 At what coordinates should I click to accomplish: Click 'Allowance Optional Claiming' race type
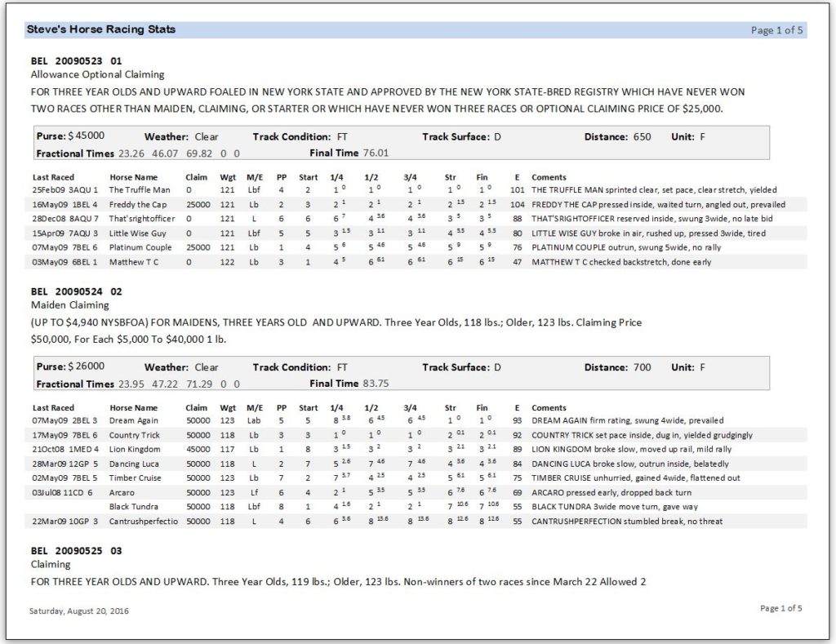pos(98,74)
